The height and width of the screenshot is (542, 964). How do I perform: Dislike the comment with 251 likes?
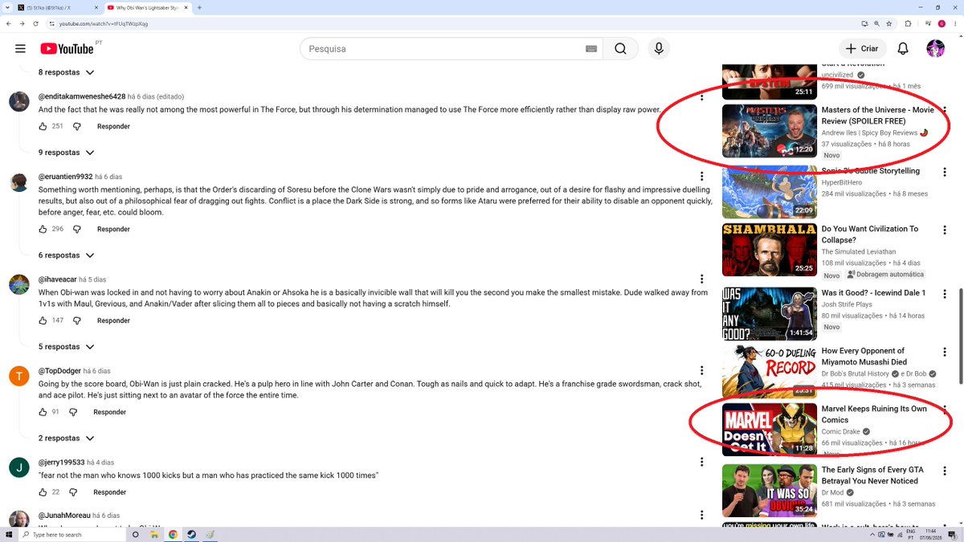pyautogui.click(x=77, y=126)
